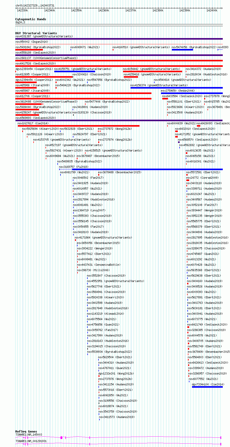Image resolution: width=230 pixels, height=447 pixels.
Task: Select nsv5581101 (Ebert2021) label
Action: [184, 102]
